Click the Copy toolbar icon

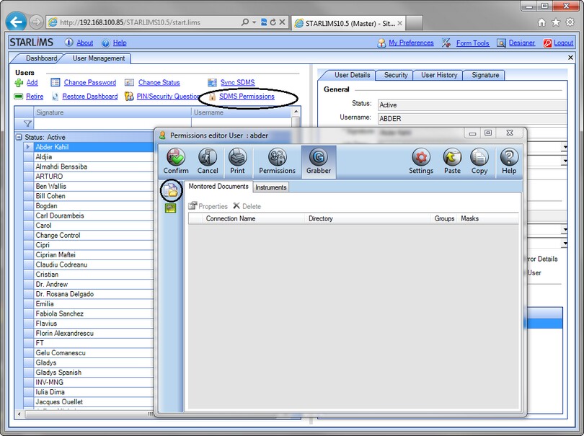point(479,161)
